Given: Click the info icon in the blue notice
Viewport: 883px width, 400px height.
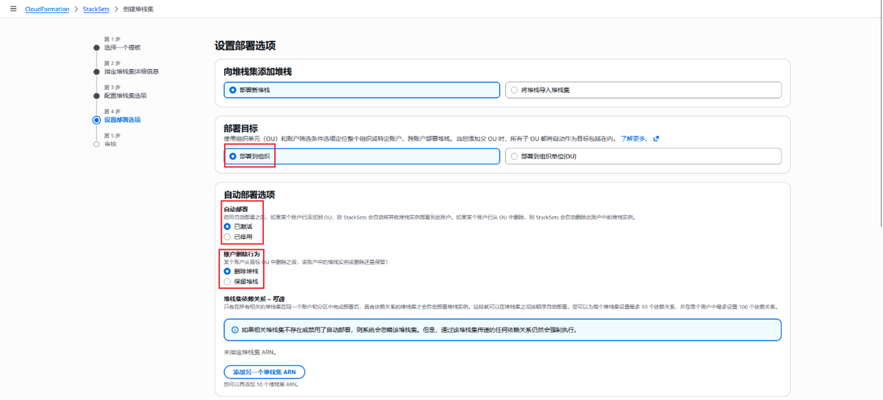Looking at the screenshot, I should (x=235, y=330).
